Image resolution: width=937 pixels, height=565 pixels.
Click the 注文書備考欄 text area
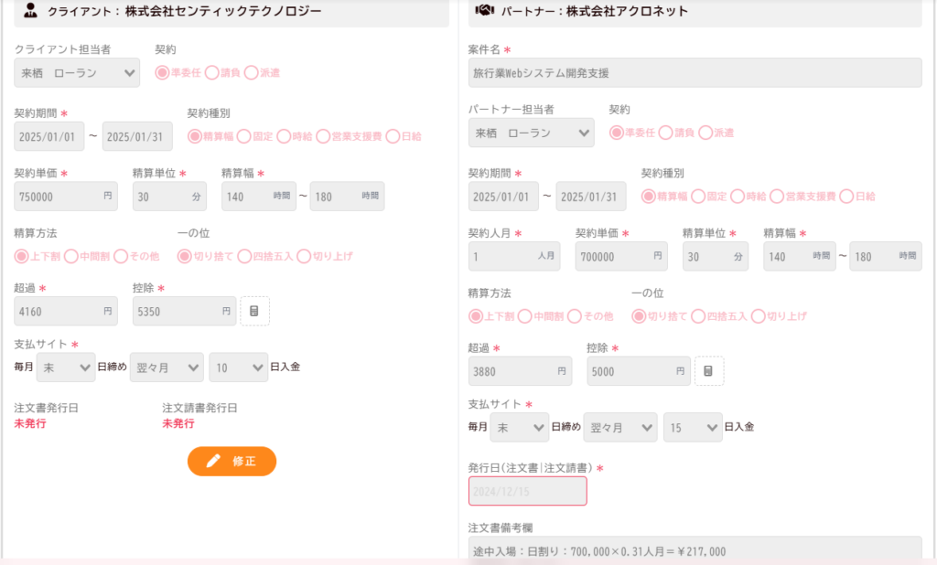(695, 549)
